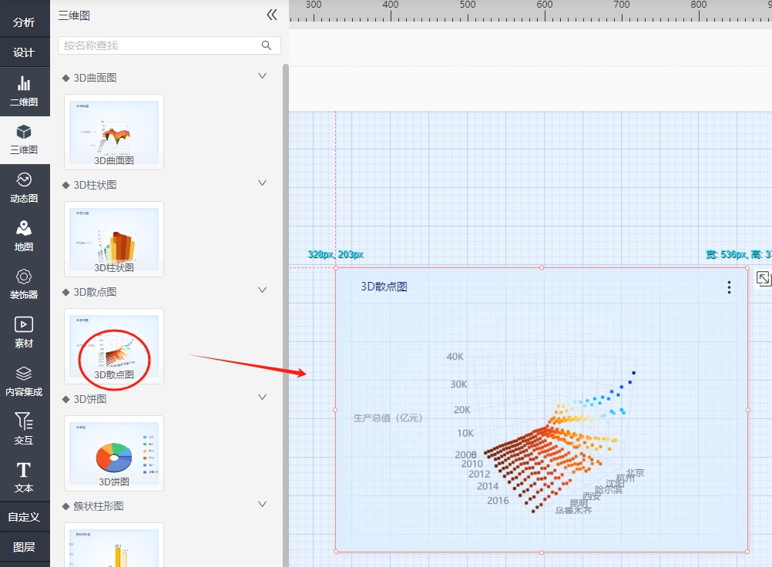Viewport: 772px width, 567px height.
Task: Collapse the 三维图 panel with double chevron
Action: 271,15
